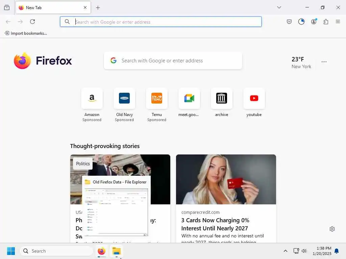The width and height of the screenshot is (346, 259).
Task: Reload the current page
Action: click(32, 22)
